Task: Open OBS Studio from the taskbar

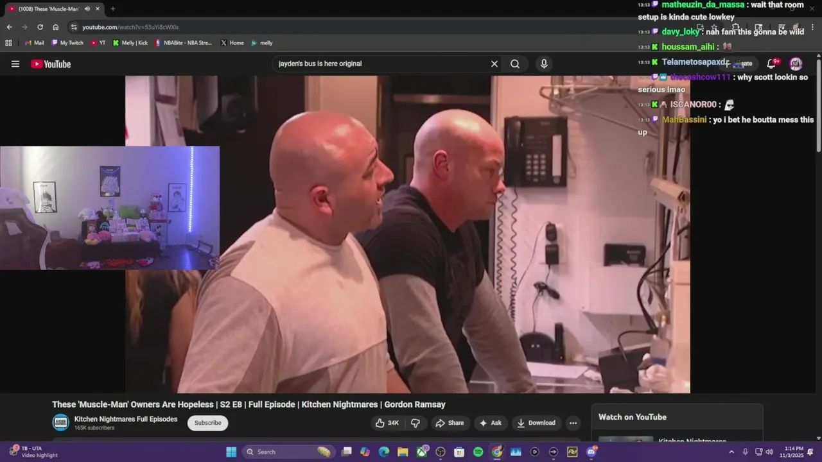Action: pos(441,452)
